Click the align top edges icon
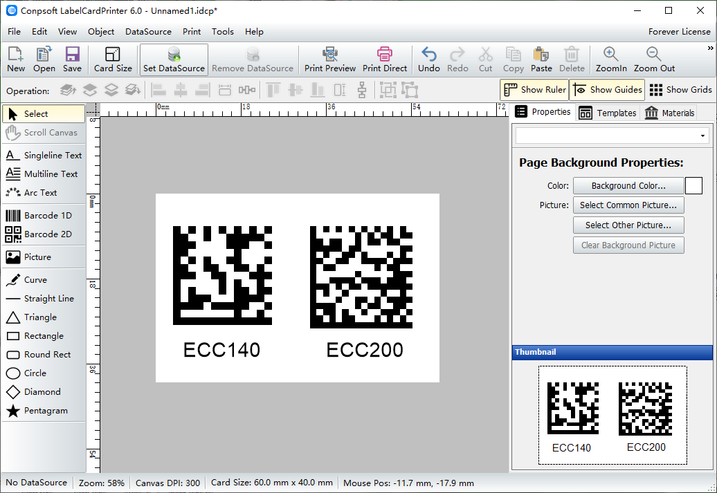The width and height of the screenshot is (717, 493). tap(273, 90)
